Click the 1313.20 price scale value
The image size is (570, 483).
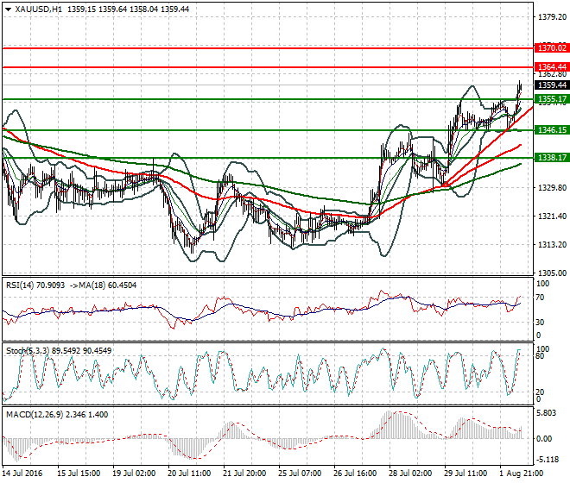point(552,244)
